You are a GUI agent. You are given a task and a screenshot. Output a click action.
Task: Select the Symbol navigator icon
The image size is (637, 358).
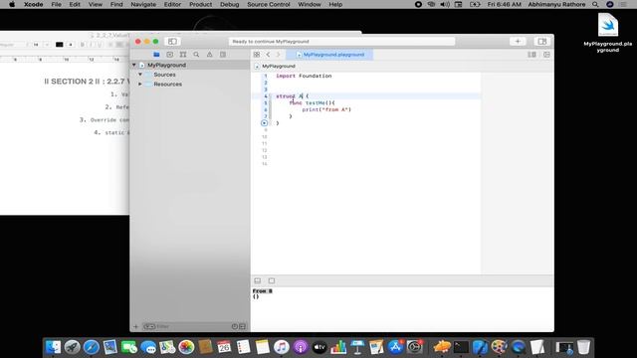[x=183, y=55]
